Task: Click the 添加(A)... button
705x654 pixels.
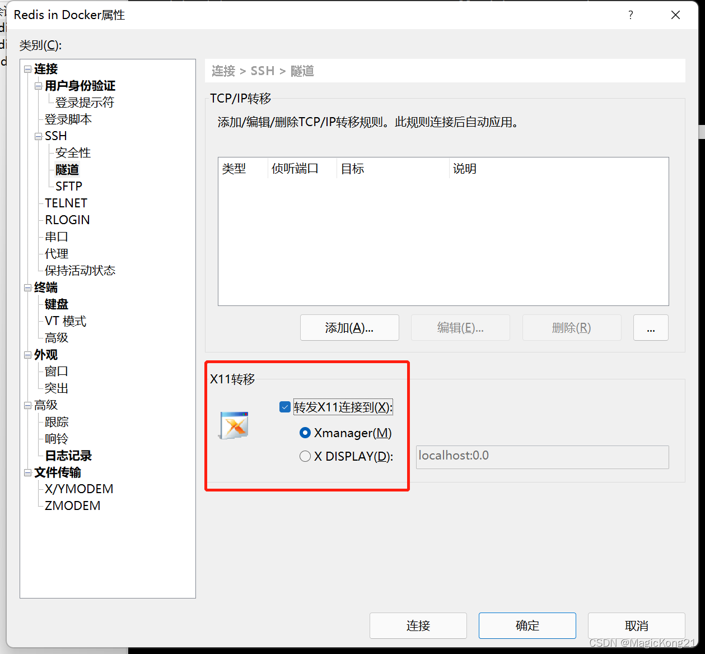Action: pyautogui.click(x=349, y=328)
